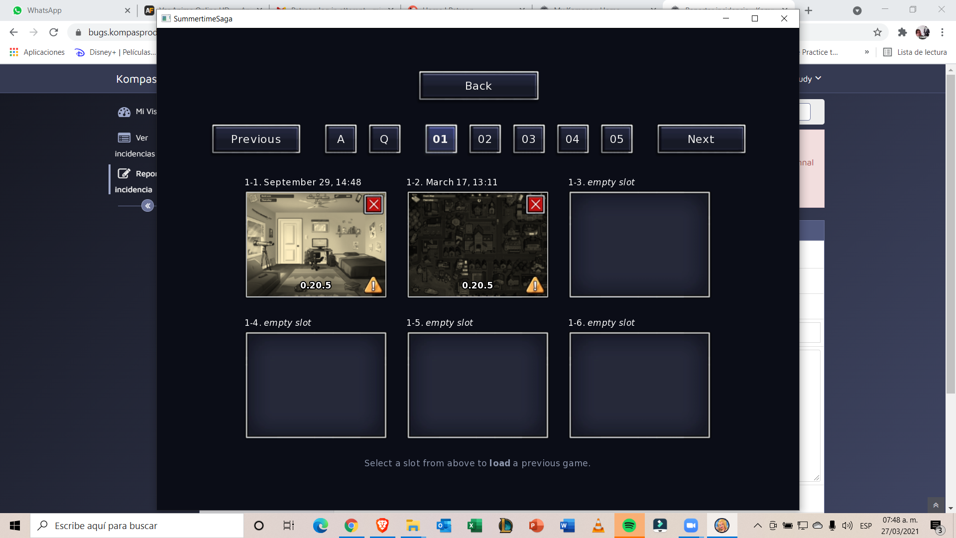Delete save slot 1-1 with red X
Viewport: 956px width, 538px height.
pyautogui.click(x=373, y=204)
